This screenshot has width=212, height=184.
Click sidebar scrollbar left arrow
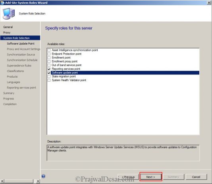2,181
